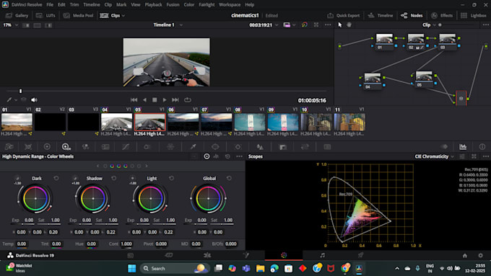Open the Camera Raw palette

click(9, 146)
